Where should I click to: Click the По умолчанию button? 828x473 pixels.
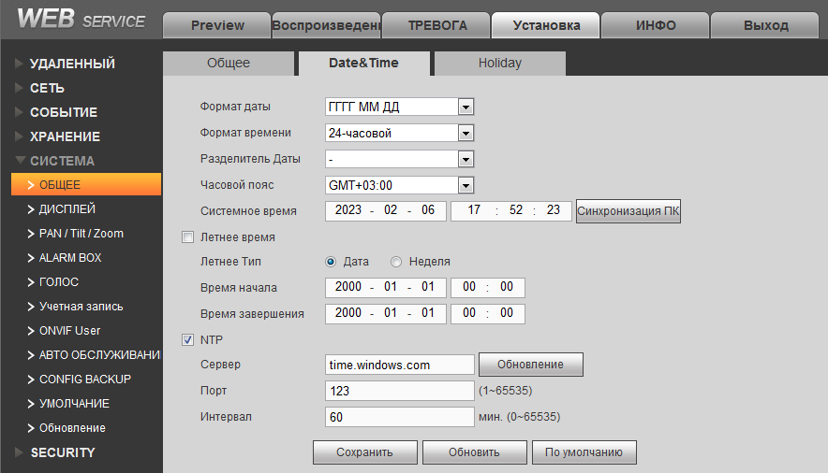click(x=584, y=452)
